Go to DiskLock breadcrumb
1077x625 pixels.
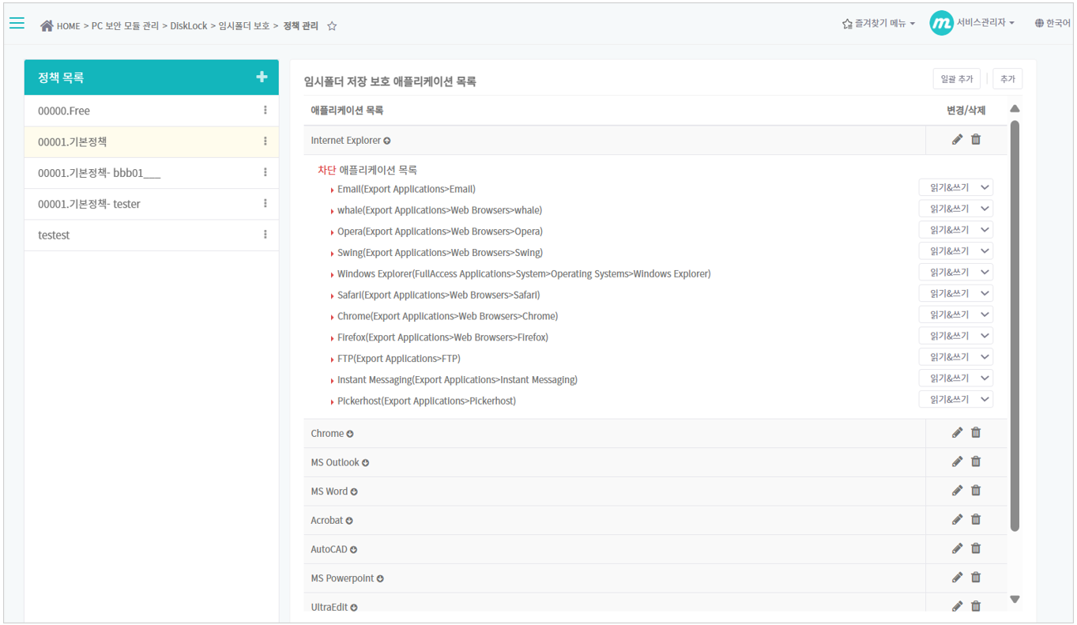188,26
